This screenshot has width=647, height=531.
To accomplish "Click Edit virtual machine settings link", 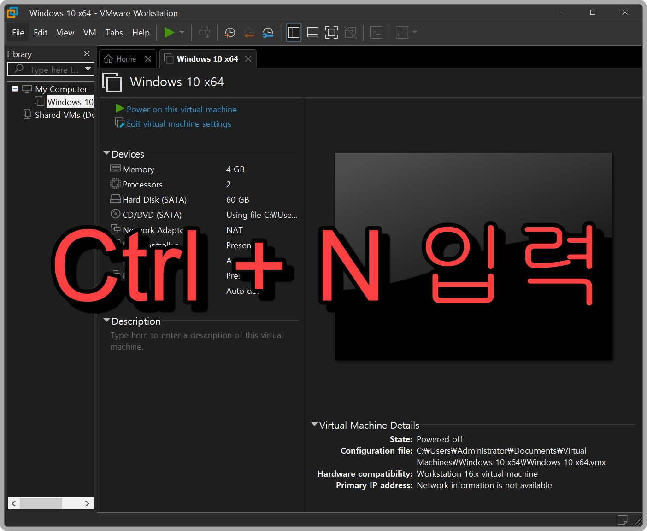I will tap(179, 123).
